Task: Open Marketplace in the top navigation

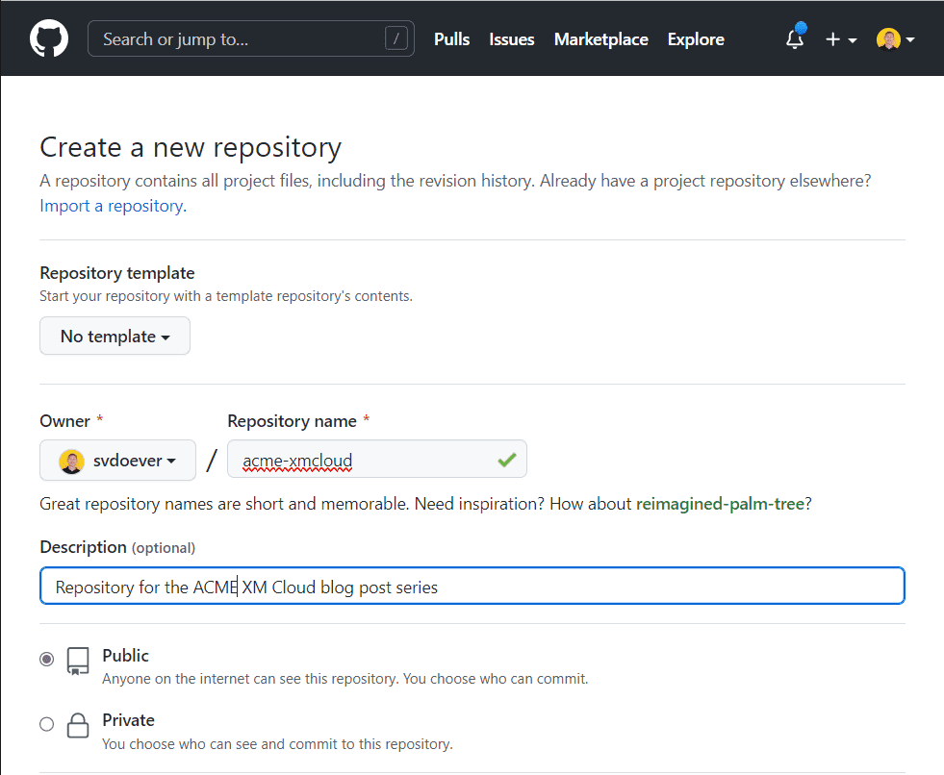Action: point(600,39)
